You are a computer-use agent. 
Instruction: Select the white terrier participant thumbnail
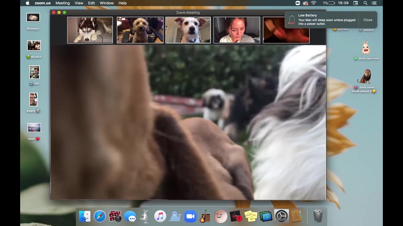point(188,30)
